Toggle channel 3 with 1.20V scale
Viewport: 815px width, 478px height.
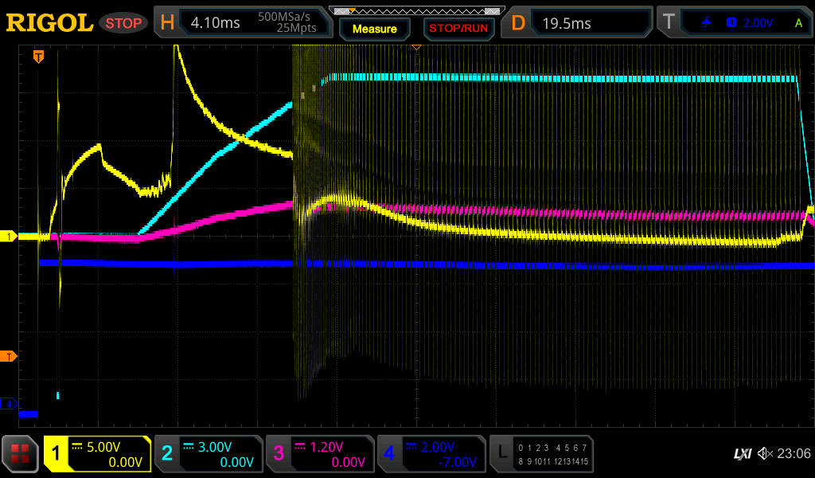click(x=319, y=454)
